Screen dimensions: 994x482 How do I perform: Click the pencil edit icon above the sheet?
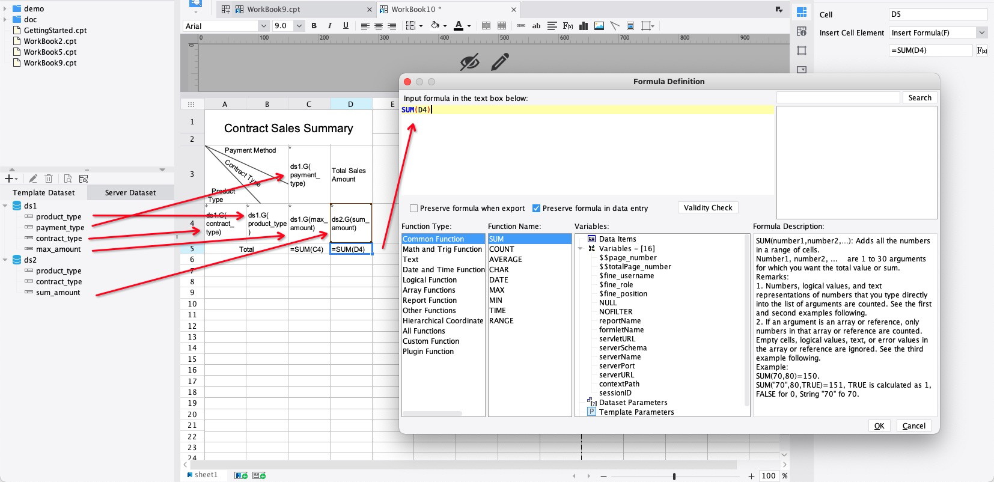pyautogui.click(x=500, y=61)
